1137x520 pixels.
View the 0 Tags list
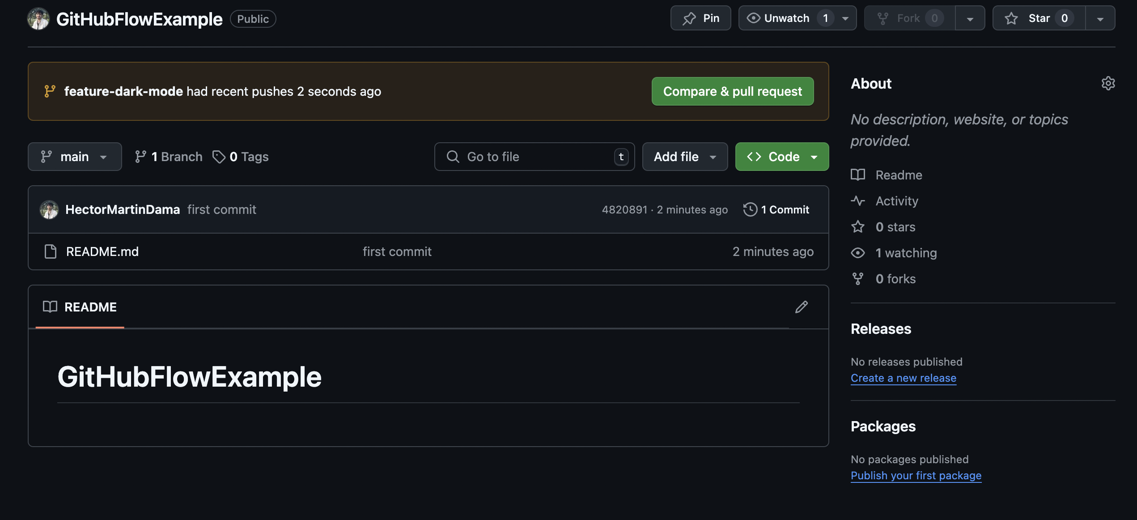pyautogui.click(x=241, y=157)
